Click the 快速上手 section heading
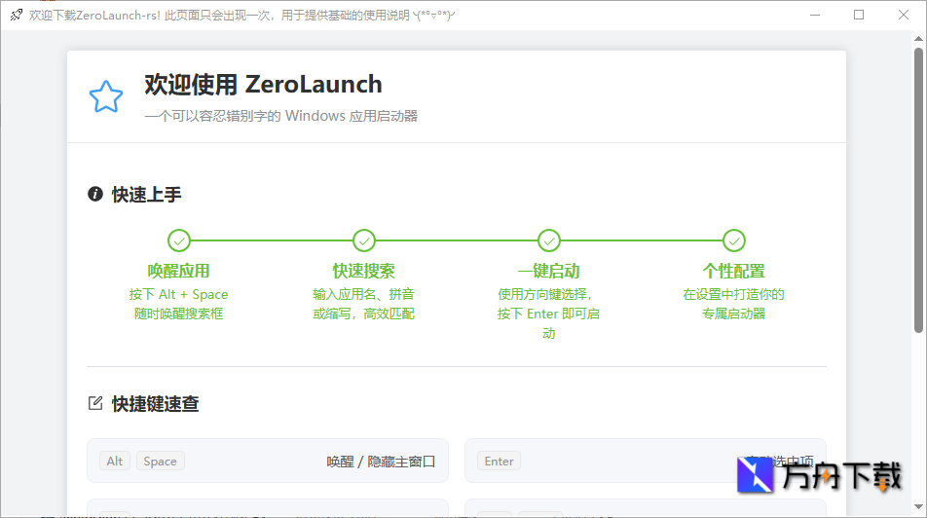The image size is (927, 518). coord(147,195)
